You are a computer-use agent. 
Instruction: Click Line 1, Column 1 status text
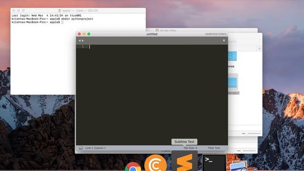click(x=95, y=148)
